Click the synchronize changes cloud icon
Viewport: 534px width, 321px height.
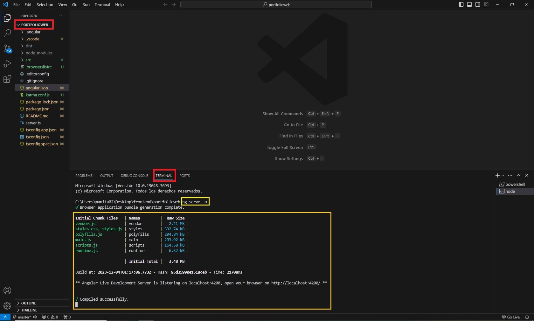(35, 317)
